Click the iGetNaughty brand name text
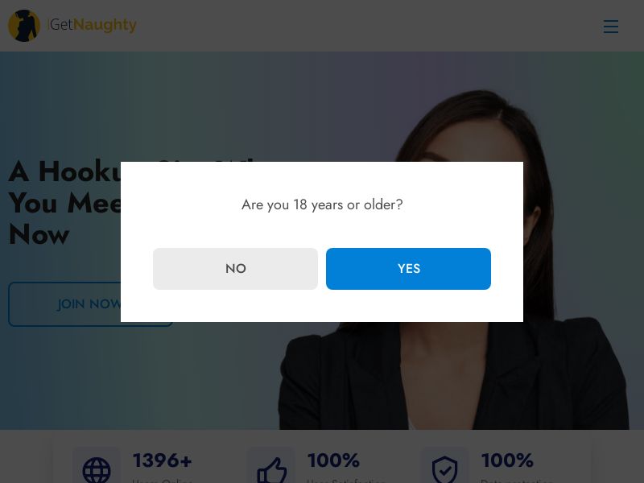The image size is (644, 483). (93, 25)
